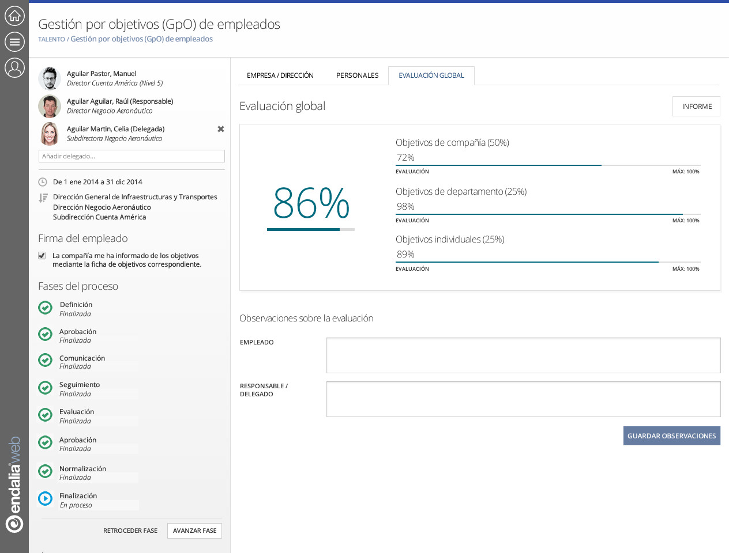
Task: Open the user profile icon
Action: pos(14,67)
